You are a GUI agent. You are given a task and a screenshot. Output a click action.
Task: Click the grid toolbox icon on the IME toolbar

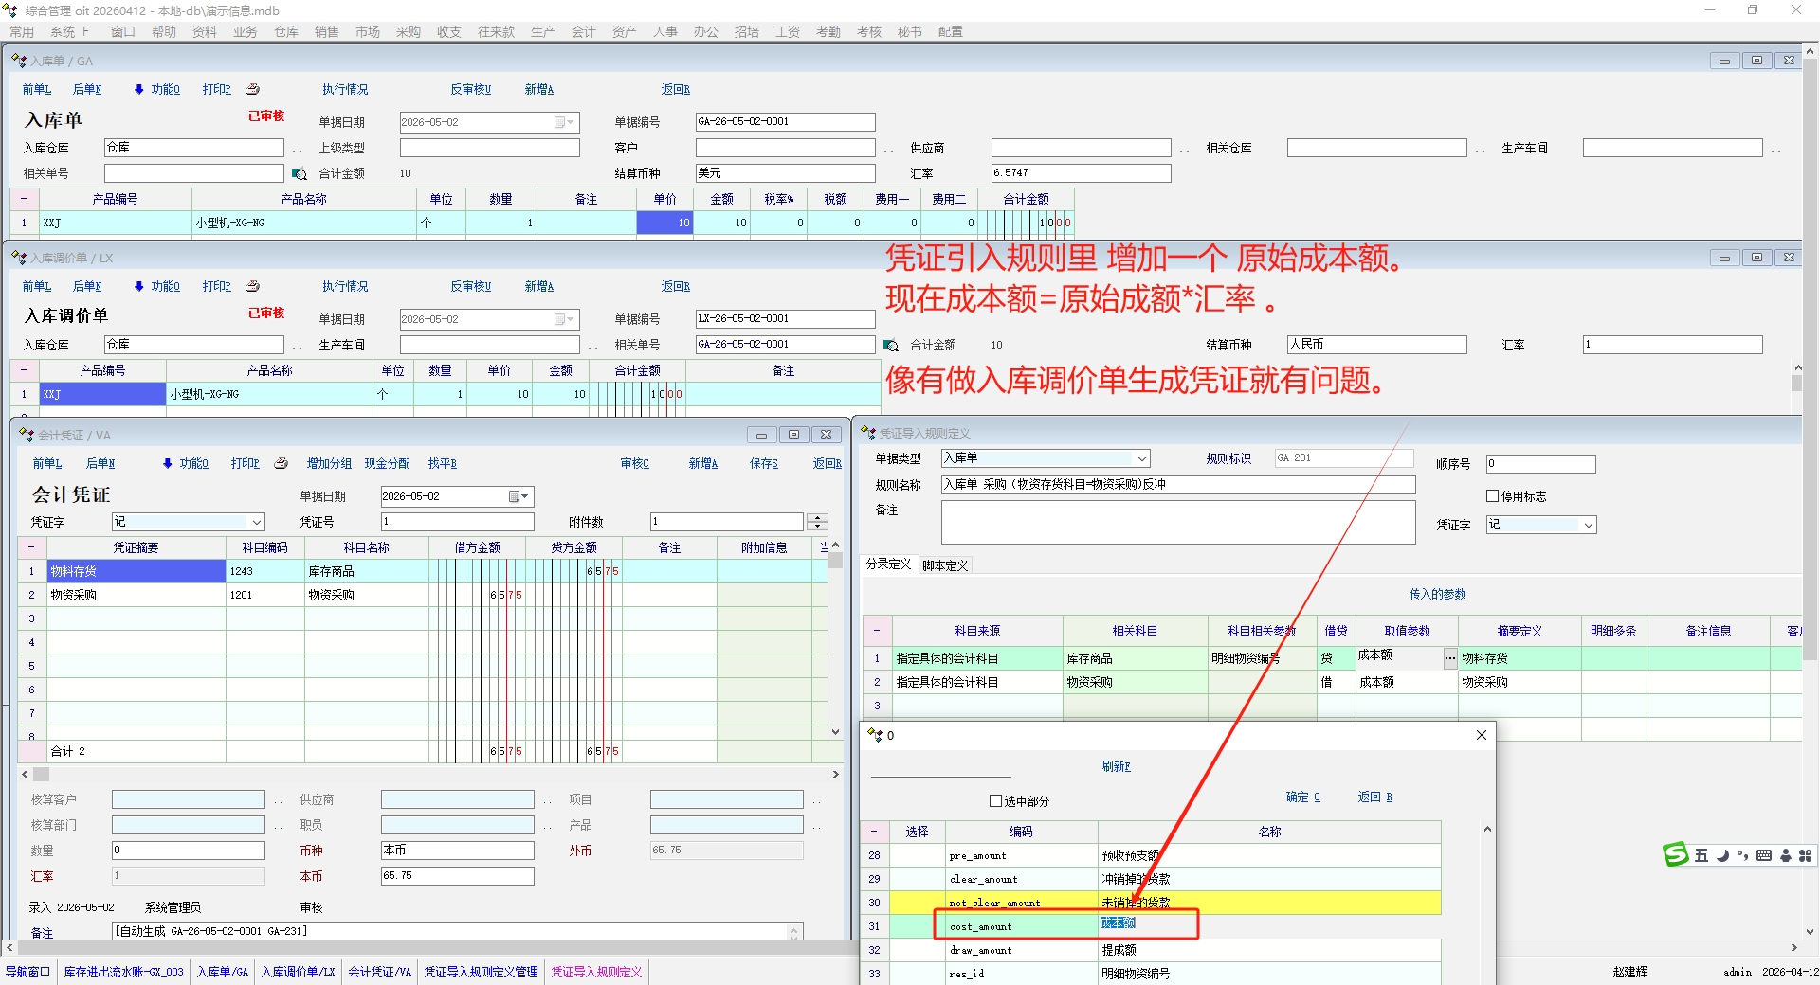(1806, 855)
